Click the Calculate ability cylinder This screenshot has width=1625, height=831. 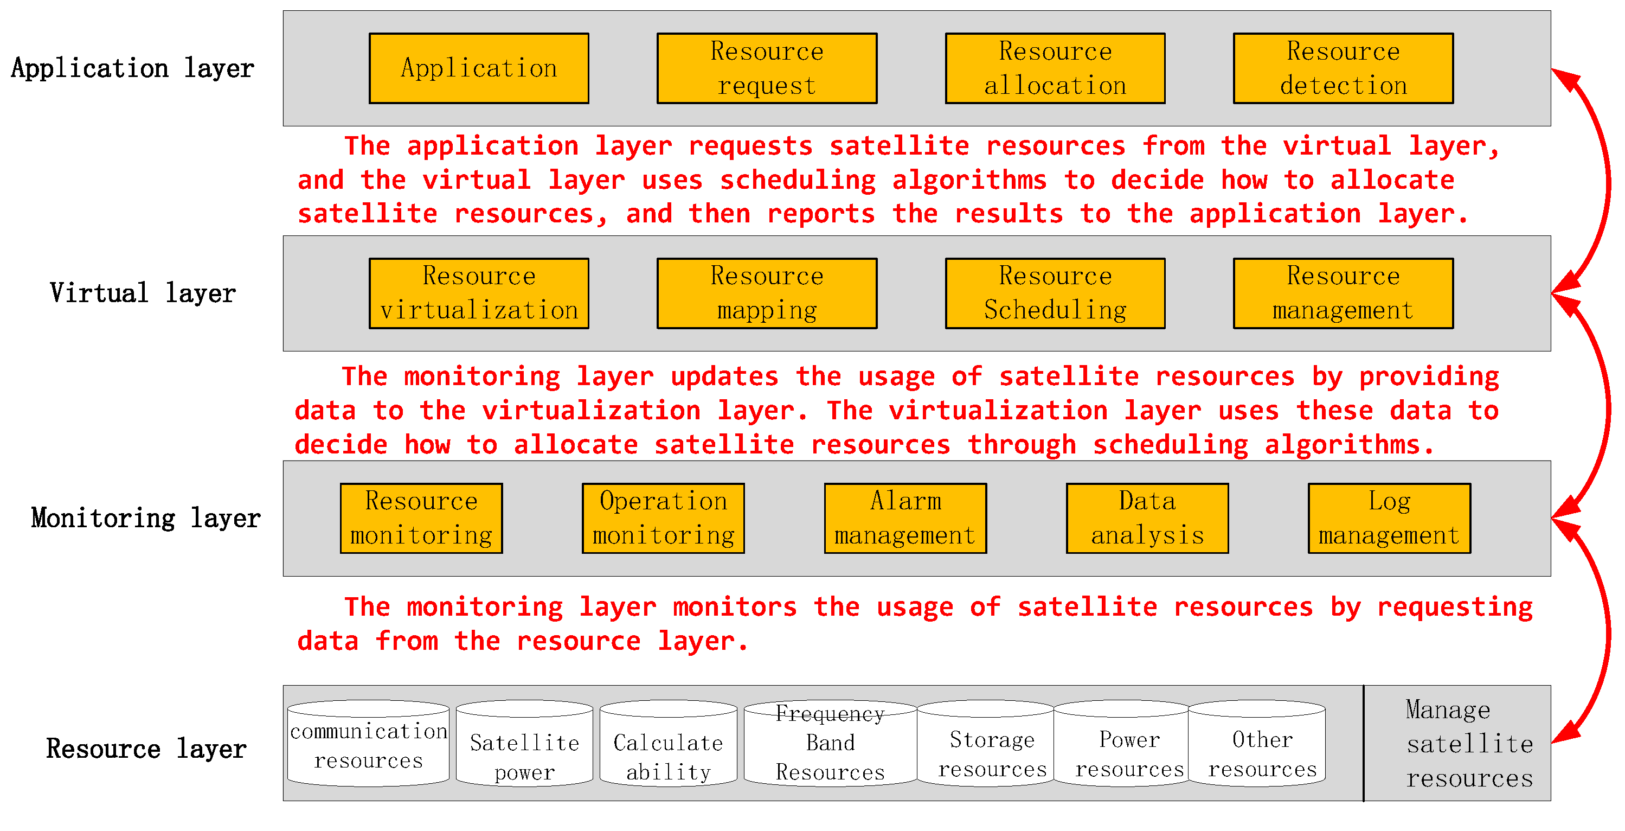coord(668,751)
